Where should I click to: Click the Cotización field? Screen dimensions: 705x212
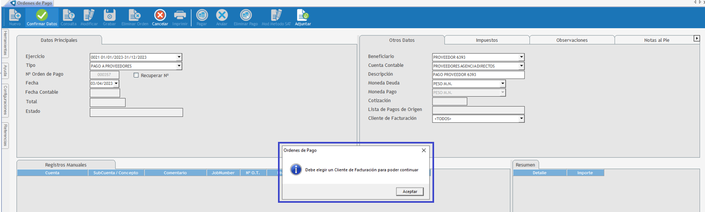[449, 101]
